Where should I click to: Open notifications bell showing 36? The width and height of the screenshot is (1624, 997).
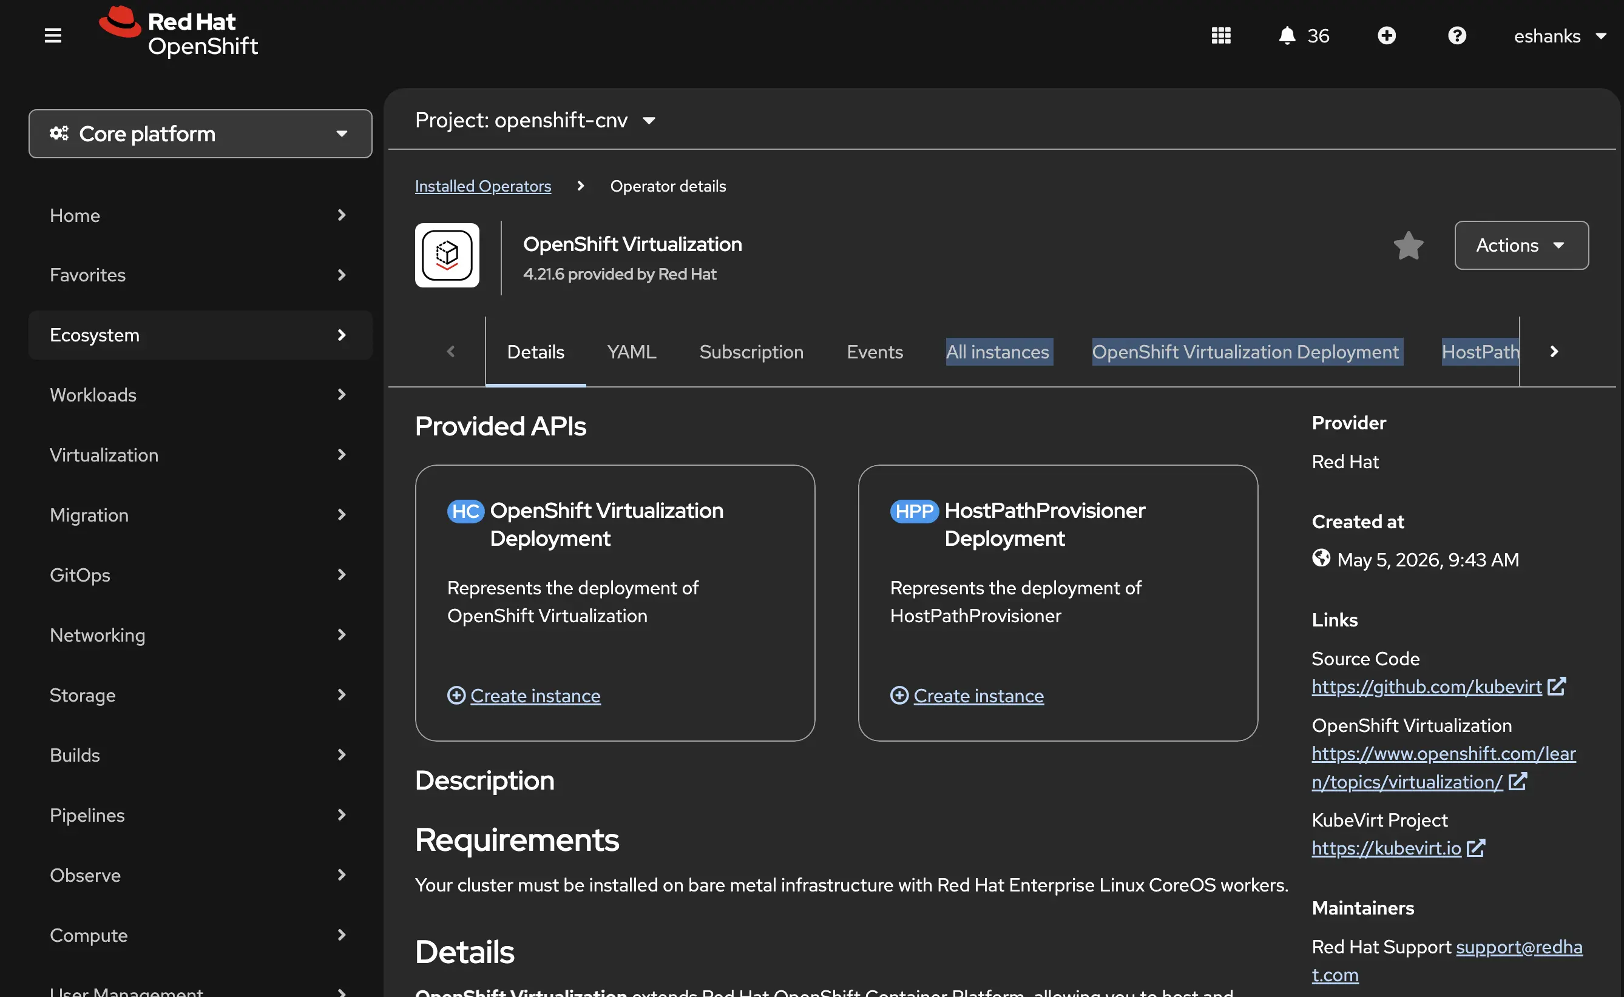[x=1304, y=36]
